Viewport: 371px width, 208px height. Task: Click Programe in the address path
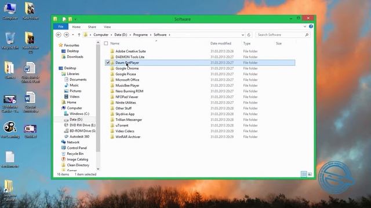pyautogui.click(x=140, y=35)
